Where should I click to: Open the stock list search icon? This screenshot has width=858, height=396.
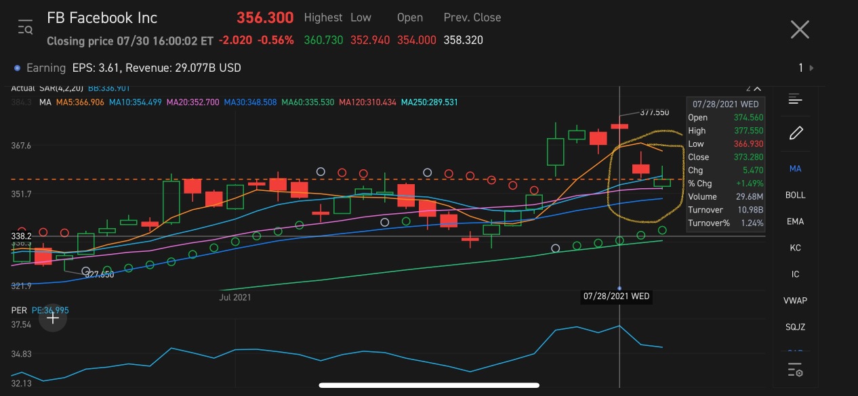26,28
